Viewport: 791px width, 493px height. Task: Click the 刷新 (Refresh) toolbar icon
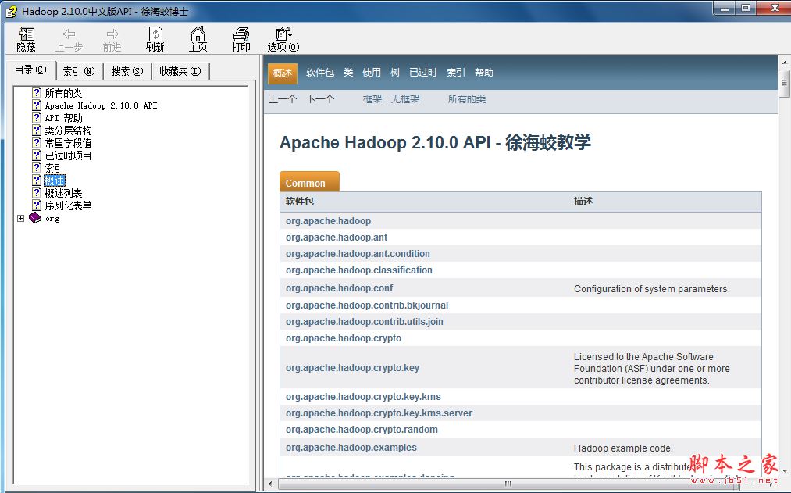155,39
